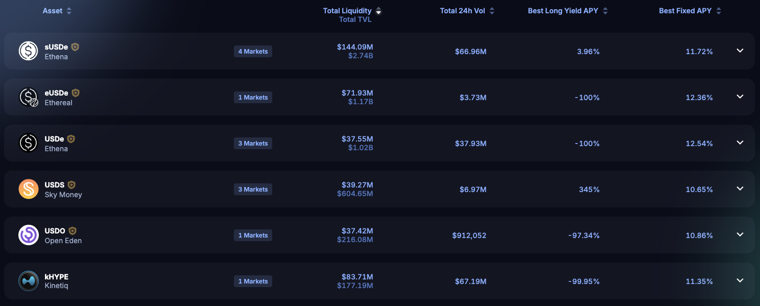Click the -99.95% long yield APY
The image size is (760, 306).
[584, 281]
